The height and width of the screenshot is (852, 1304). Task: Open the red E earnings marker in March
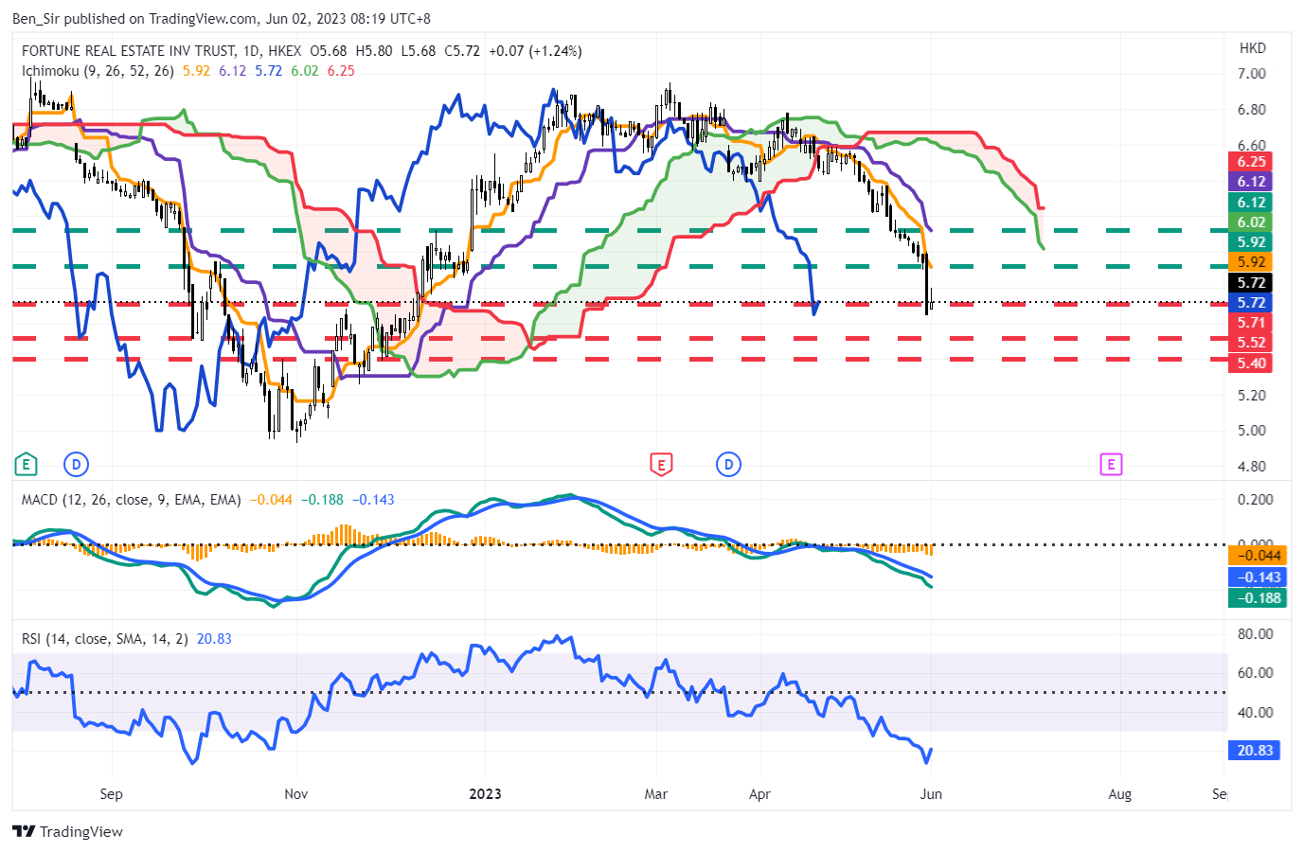point(661,465)
